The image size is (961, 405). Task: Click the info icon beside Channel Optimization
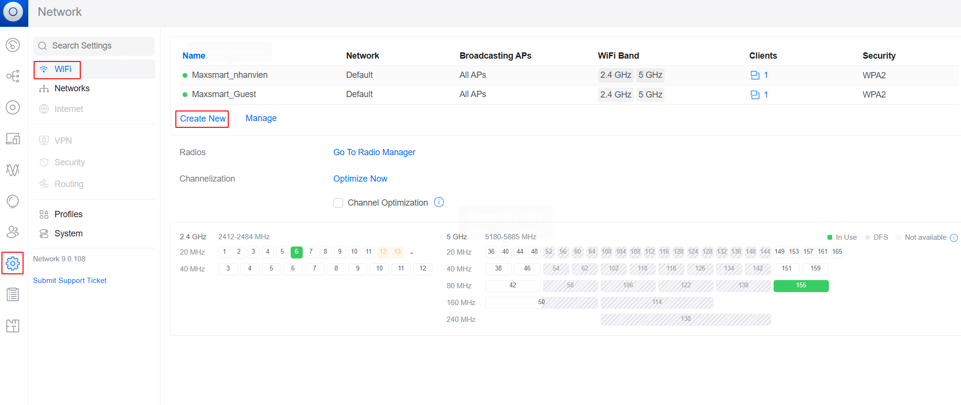(x=439, y=202)
